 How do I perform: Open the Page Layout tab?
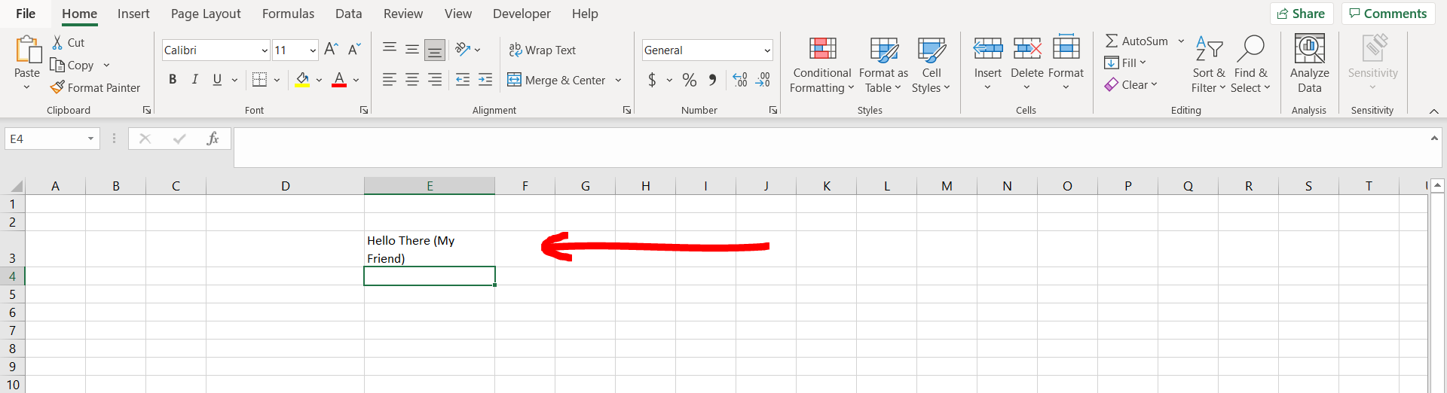click(206, 14)
